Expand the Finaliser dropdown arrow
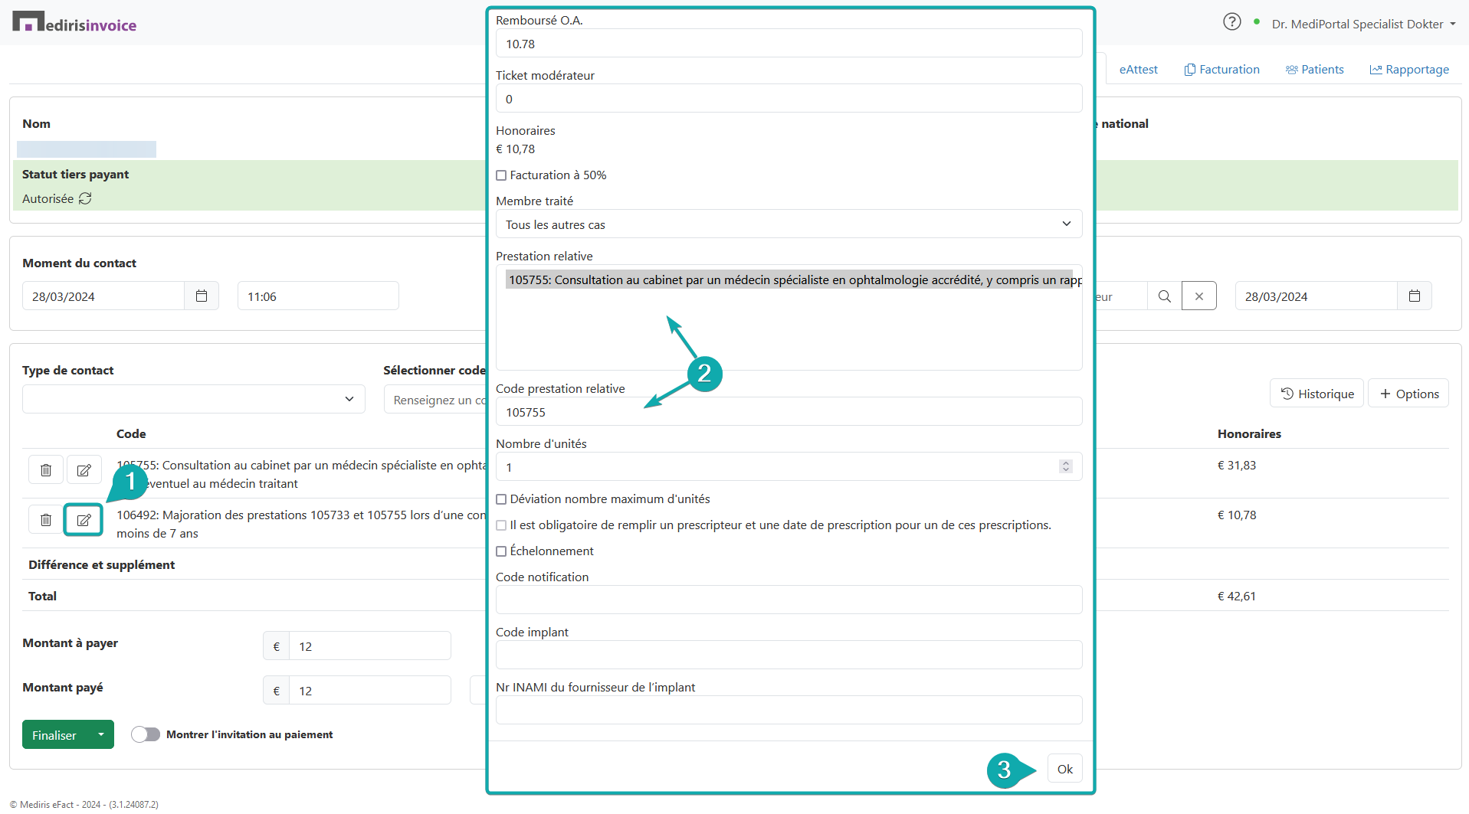Image resolution: width=1469 pixels, height=814 pixels. coord(100,735)
